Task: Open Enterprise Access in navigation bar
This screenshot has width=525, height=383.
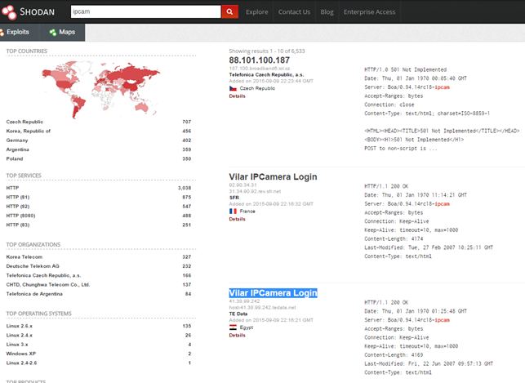Action: tap(369, 12)
